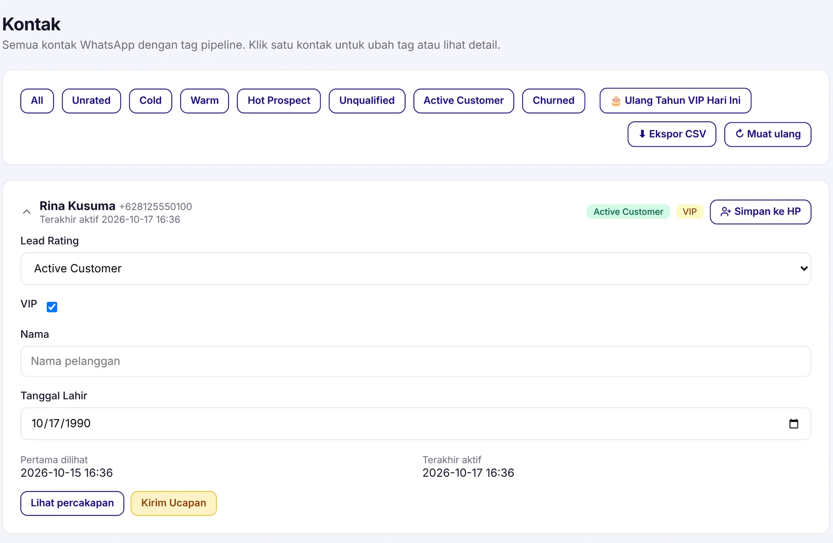Click the Tanggal Lahir date field
Screen dimensions: 833x543
click(415, 424)
